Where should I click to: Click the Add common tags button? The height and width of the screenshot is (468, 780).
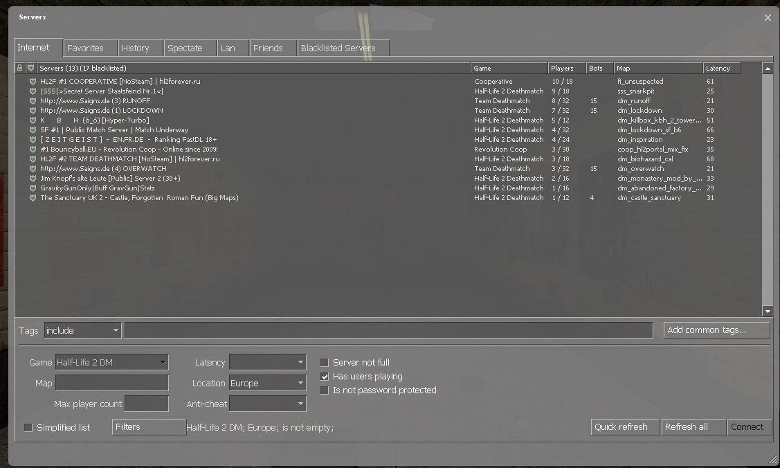click(x=716, y=330)
